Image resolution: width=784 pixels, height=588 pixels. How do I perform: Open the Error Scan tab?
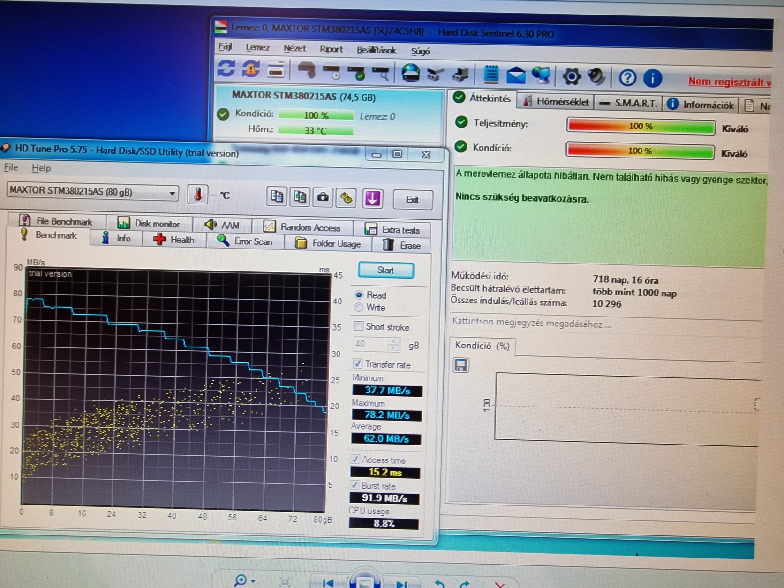coord(245,241)
